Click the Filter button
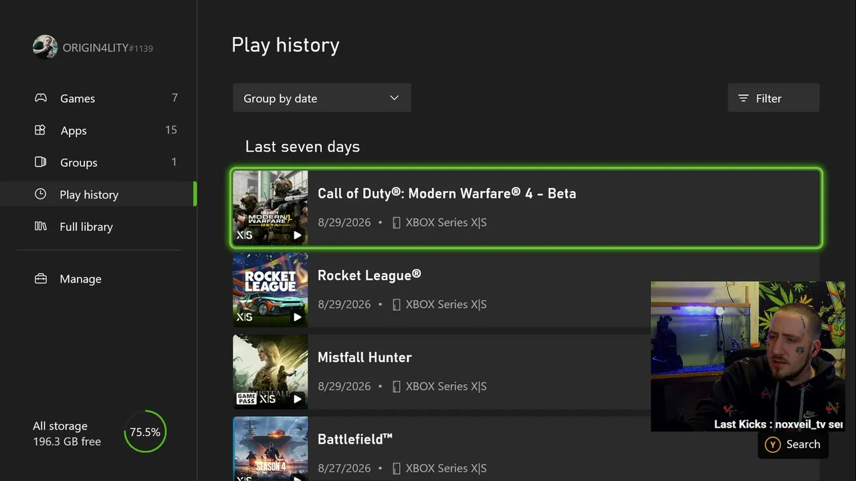856x481 pixels. coord(774,98)
